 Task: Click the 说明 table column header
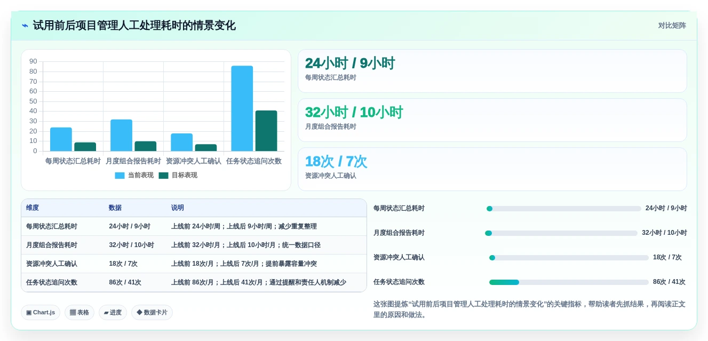coord(178,208)
